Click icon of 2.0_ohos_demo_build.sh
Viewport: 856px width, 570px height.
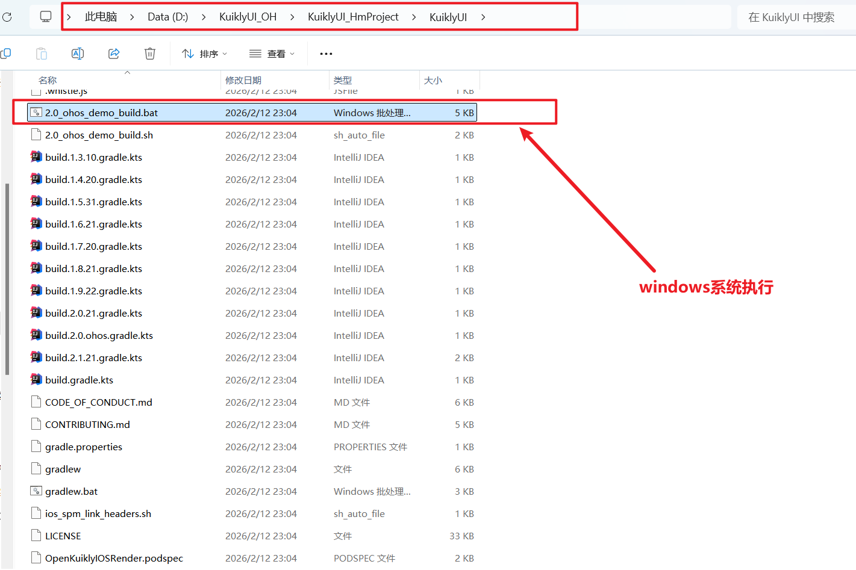36,135
